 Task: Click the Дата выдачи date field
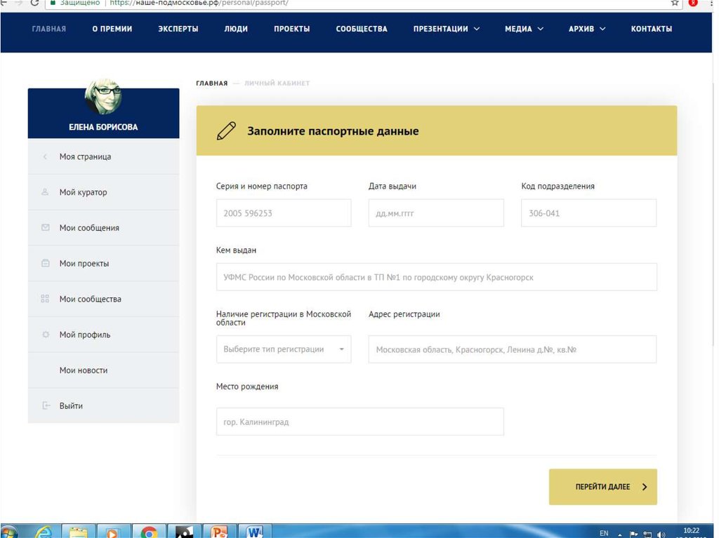pos(435,213)
